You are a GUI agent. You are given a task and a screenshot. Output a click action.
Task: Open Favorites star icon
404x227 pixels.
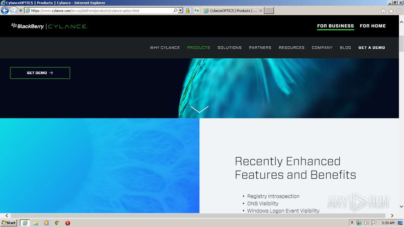(391, 11)
